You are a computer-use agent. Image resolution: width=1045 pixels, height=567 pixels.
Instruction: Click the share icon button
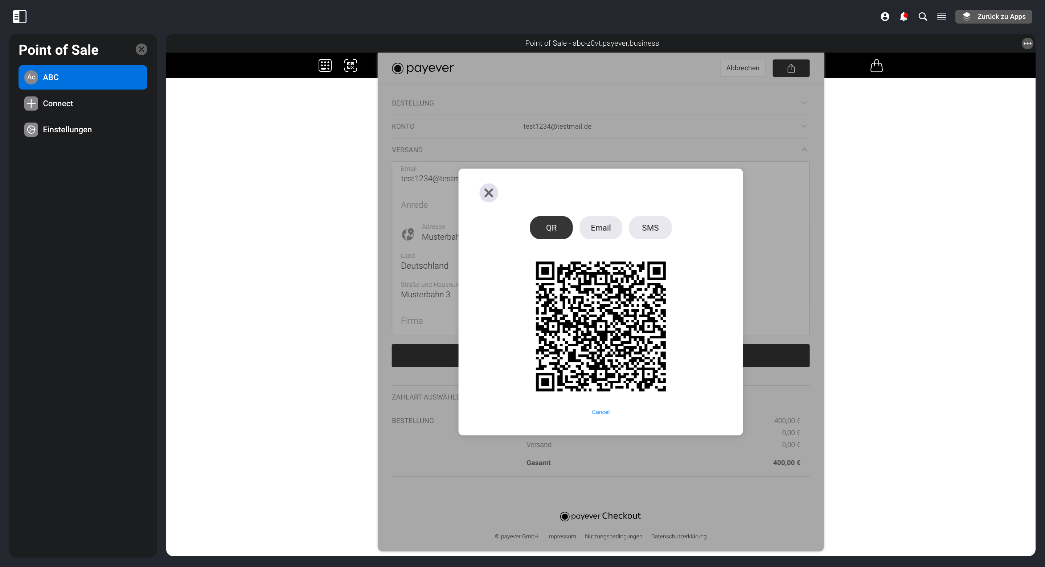tap(791, 68)
